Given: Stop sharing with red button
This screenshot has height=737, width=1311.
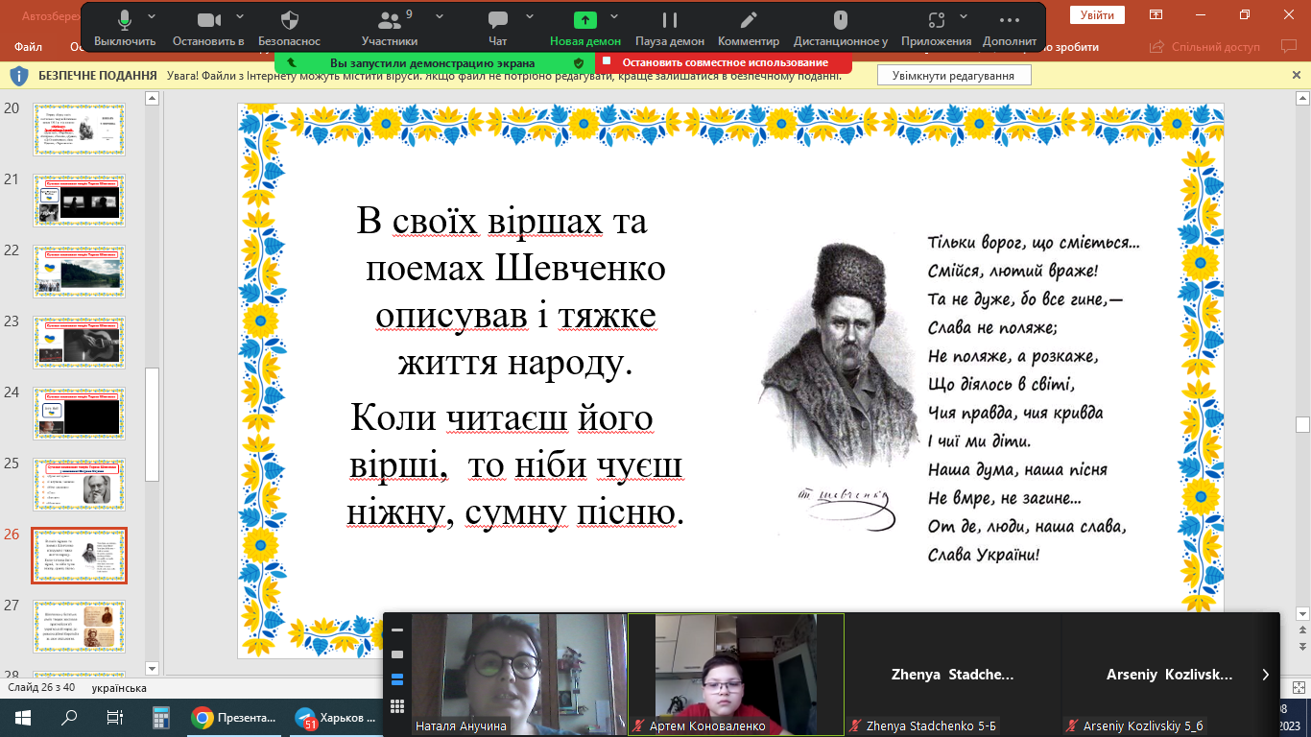Looking at the screenshot, I should coord(724,62).
